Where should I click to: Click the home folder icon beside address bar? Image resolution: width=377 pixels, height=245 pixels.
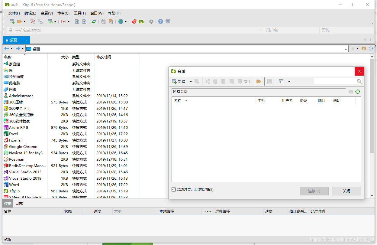pyautogui.click(x=364, y=48)
